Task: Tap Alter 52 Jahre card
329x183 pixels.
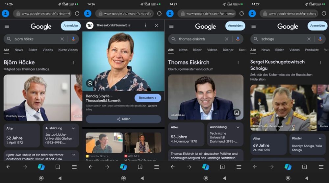Action: [x=22, y=135]
